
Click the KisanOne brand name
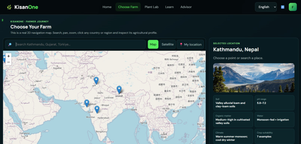(26, 7)
